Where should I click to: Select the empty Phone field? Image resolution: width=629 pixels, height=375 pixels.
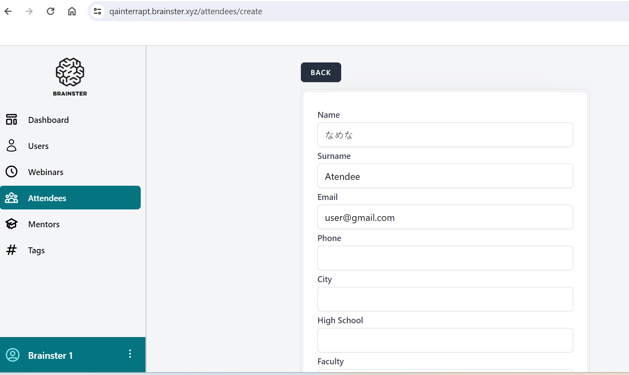(445, 258)
